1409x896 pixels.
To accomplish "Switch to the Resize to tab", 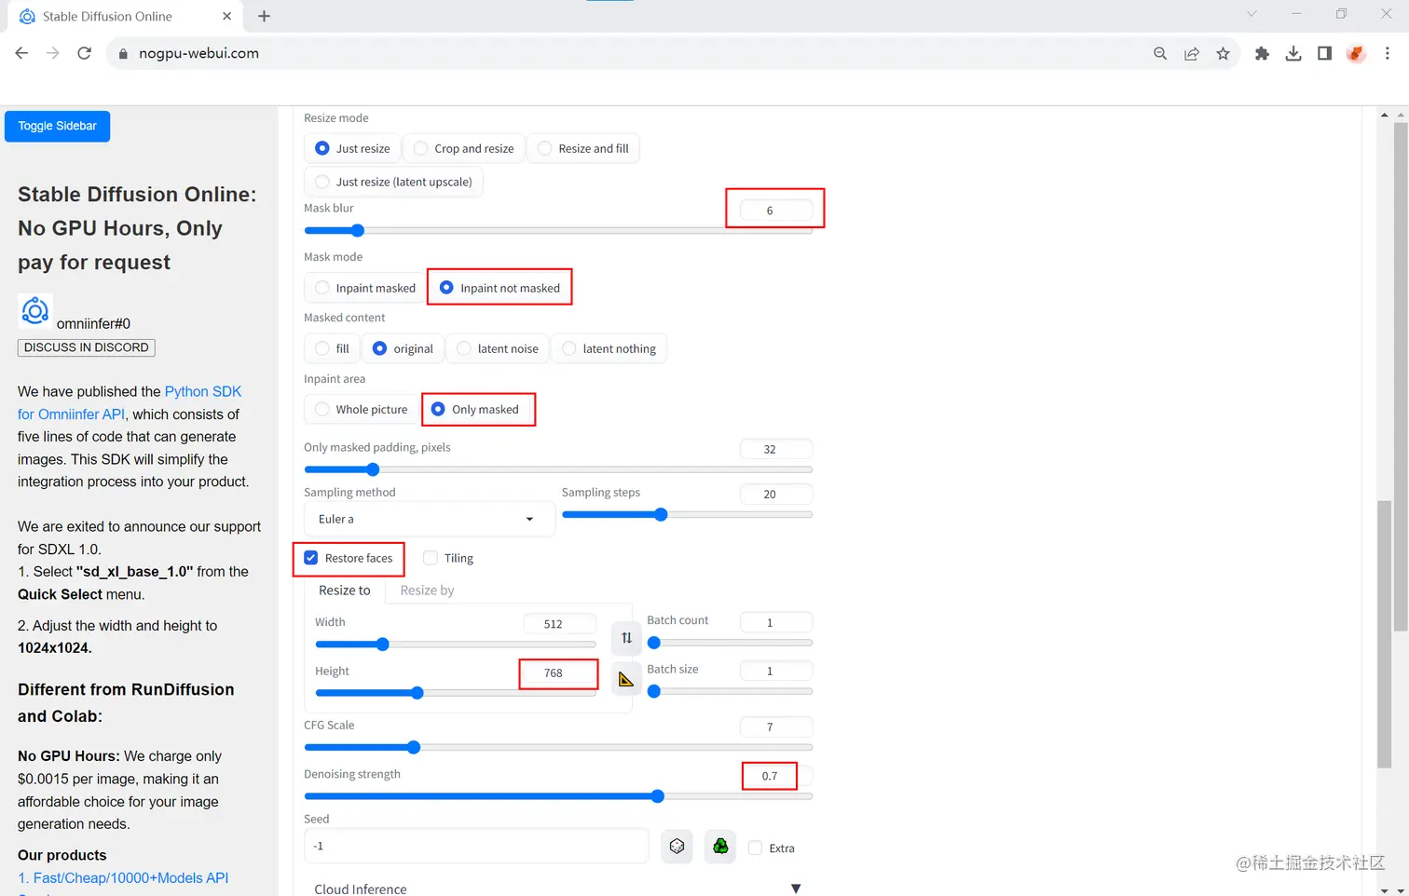I will (345, 591).
